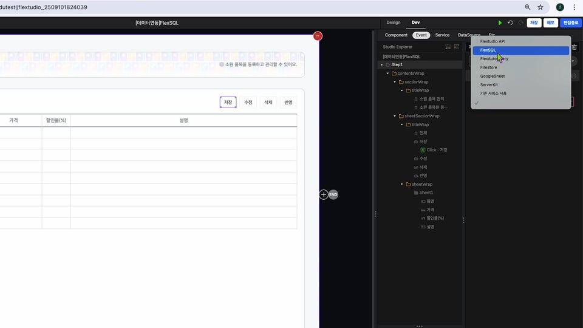
Task: Choose Firestore from the dropdown list
Action: pos(520,67)
